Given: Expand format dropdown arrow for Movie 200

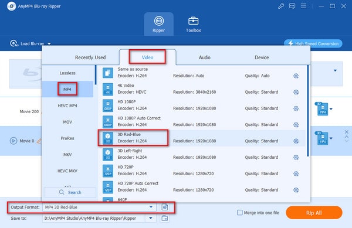Looking at the screenshot, I should (x=331, y=109).
